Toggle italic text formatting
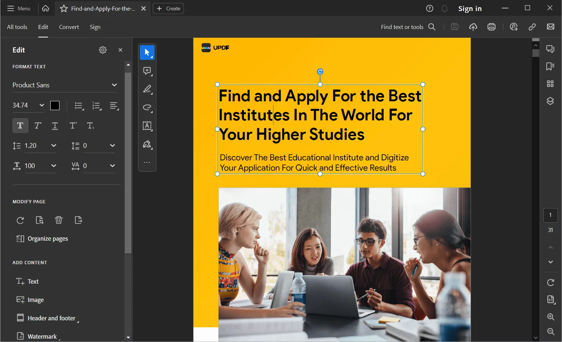562x342 pixels. coord(37,126)
